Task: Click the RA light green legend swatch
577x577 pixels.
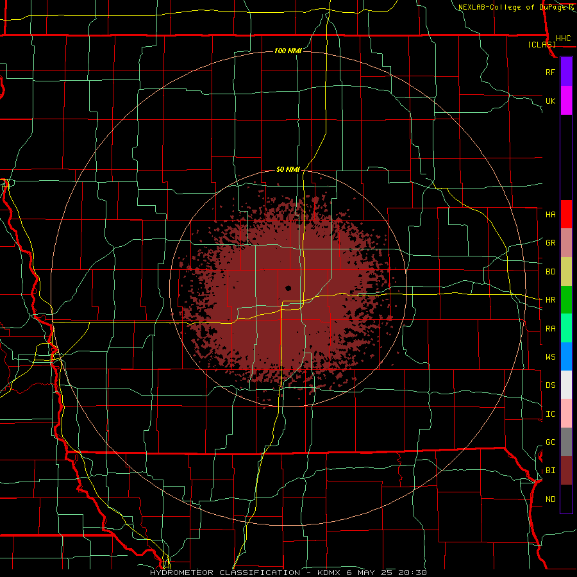Action: tap(566, 328)
